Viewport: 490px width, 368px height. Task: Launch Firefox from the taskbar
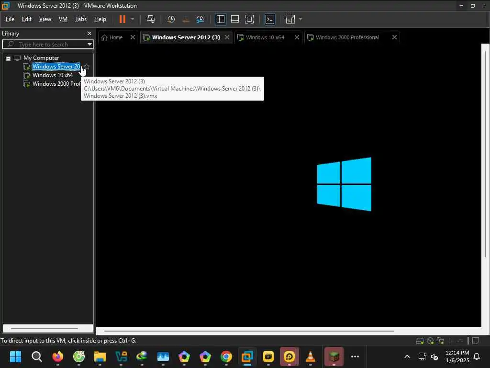tap(58, 356)
